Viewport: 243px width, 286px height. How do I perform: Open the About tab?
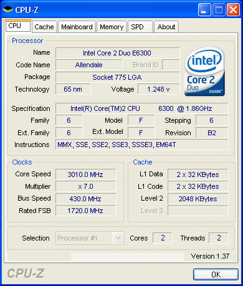(x=166, y=27)
